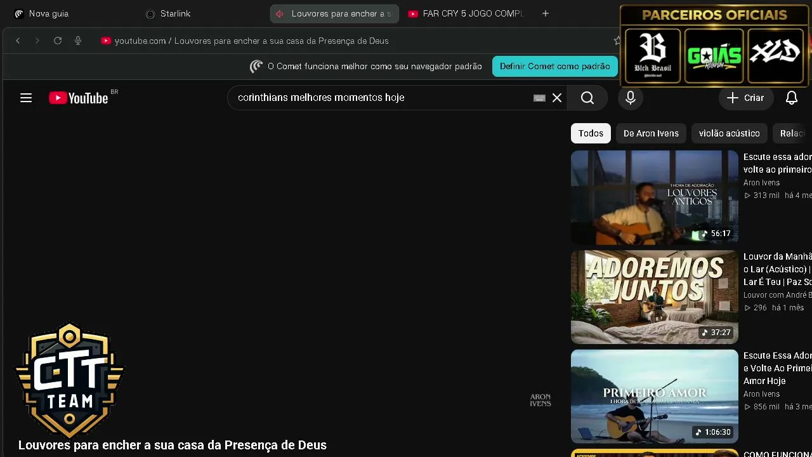Open the Louvores Antigos video thumbnail
The image size is (812, 457).
click(x=655, y=197)
